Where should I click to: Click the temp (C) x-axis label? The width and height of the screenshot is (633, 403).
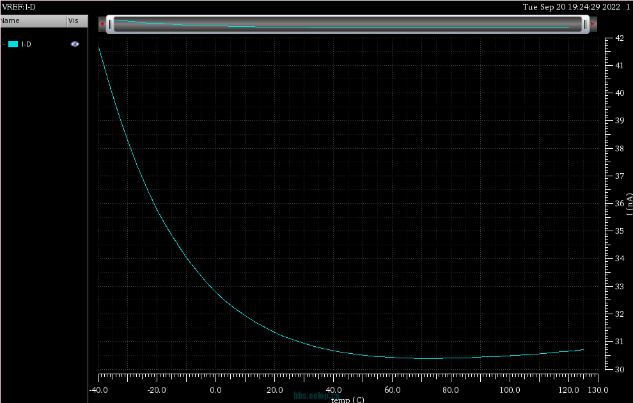348,399
